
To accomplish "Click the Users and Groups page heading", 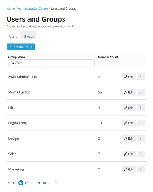I will coord(36,19).
